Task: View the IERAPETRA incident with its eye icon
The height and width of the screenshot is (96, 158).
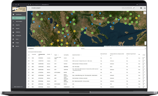Action: (143, 66)
